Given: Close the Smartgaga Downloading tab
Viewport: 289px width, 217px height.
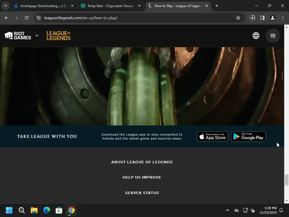Looking at the screenshot, I should coord(72,6).
